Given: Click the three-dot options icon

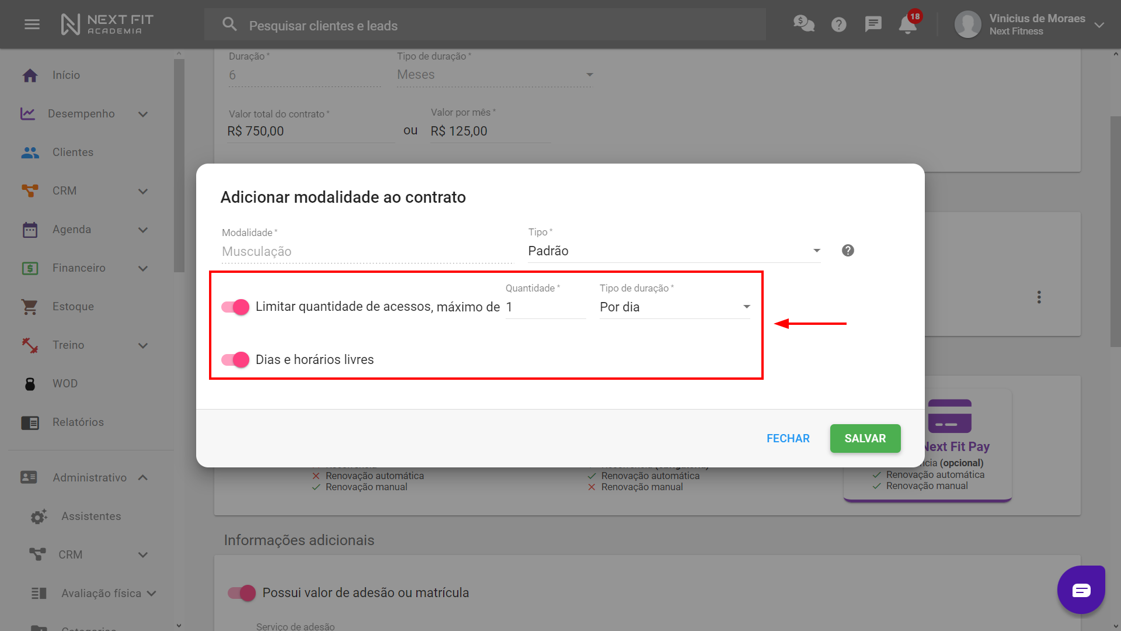Looking at the screenshot, I should [1039, 297].
